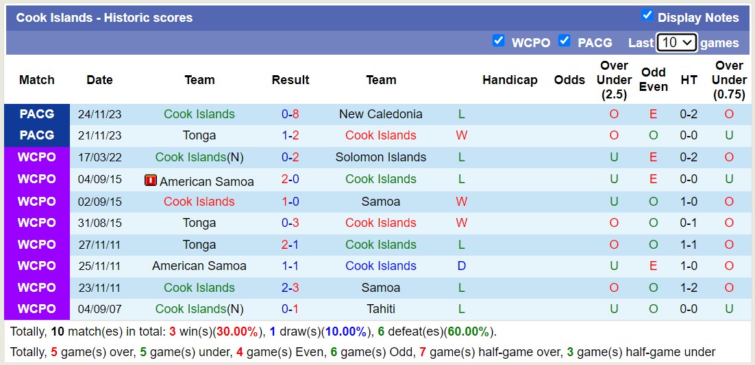
Task: Click the Handicap column header
Action: (x=510, y=80)
